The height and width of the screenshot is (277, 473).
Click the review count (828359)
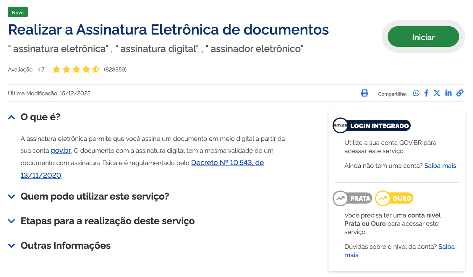[115, 69]
